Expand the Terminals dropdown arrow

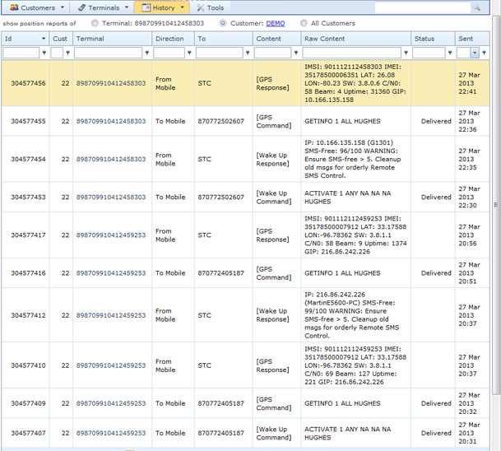tap(127, 7)
